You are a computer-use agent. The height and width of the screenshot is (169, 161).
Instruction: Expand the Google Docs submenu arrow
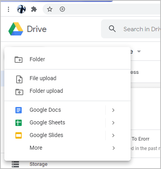tap(113, 110)
